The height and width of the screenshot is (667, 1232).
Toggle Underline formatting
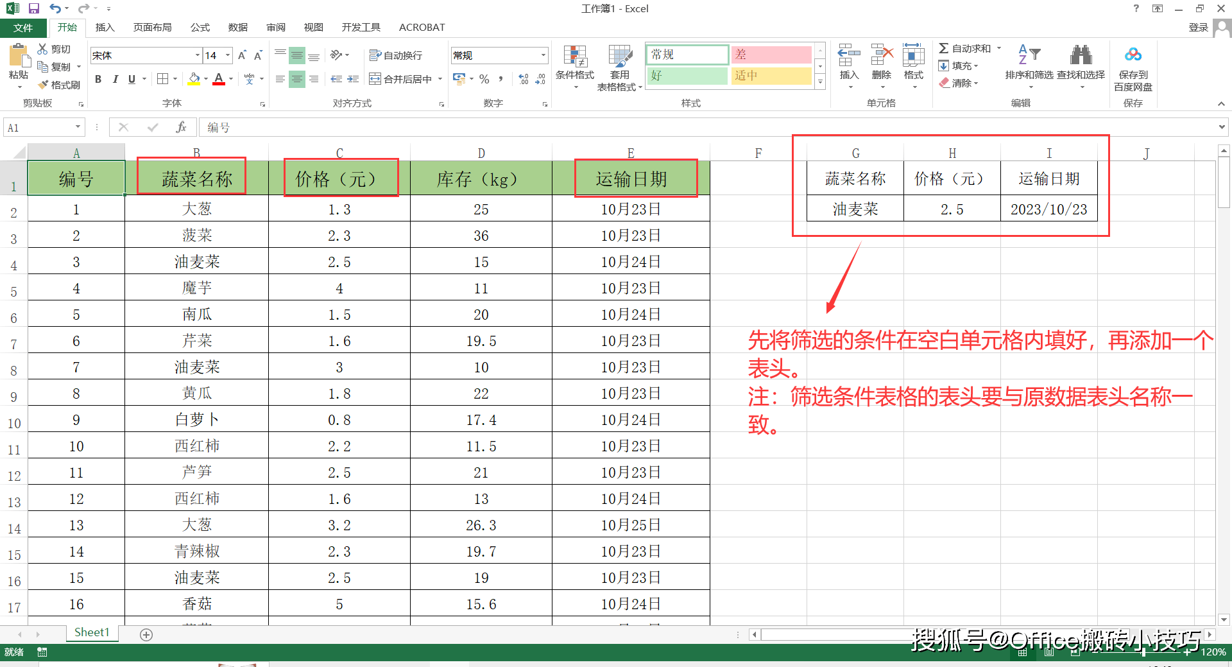132,79
